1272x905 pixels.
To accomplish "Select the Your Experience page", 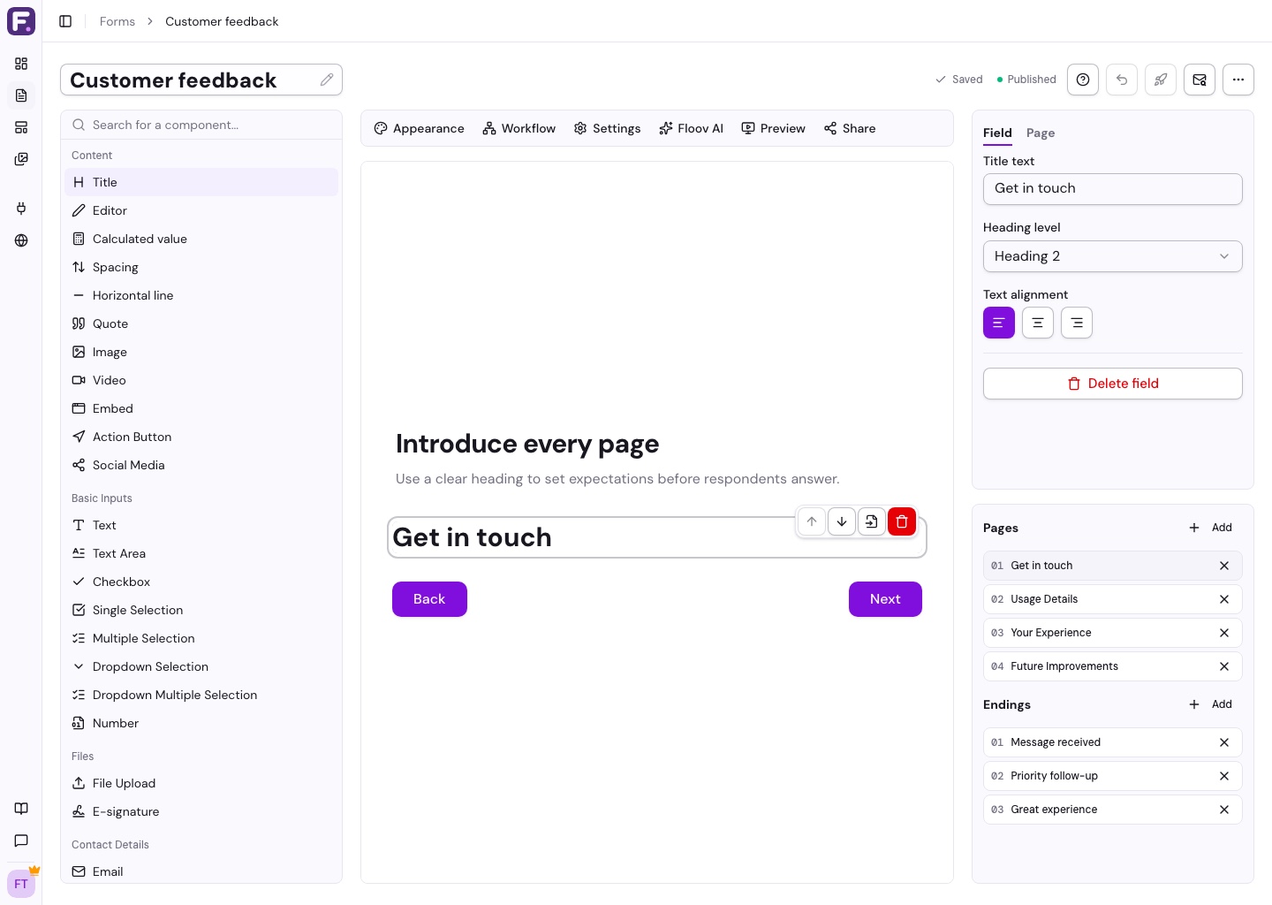I will point(1113,633).
